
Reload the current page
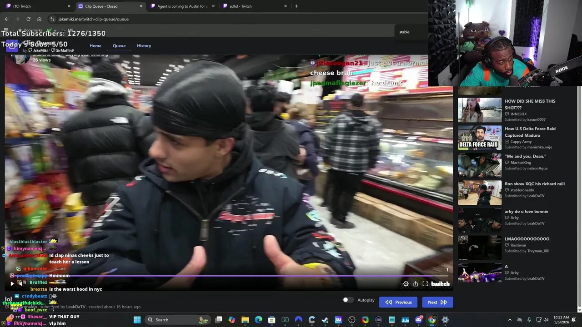[28, 19]
